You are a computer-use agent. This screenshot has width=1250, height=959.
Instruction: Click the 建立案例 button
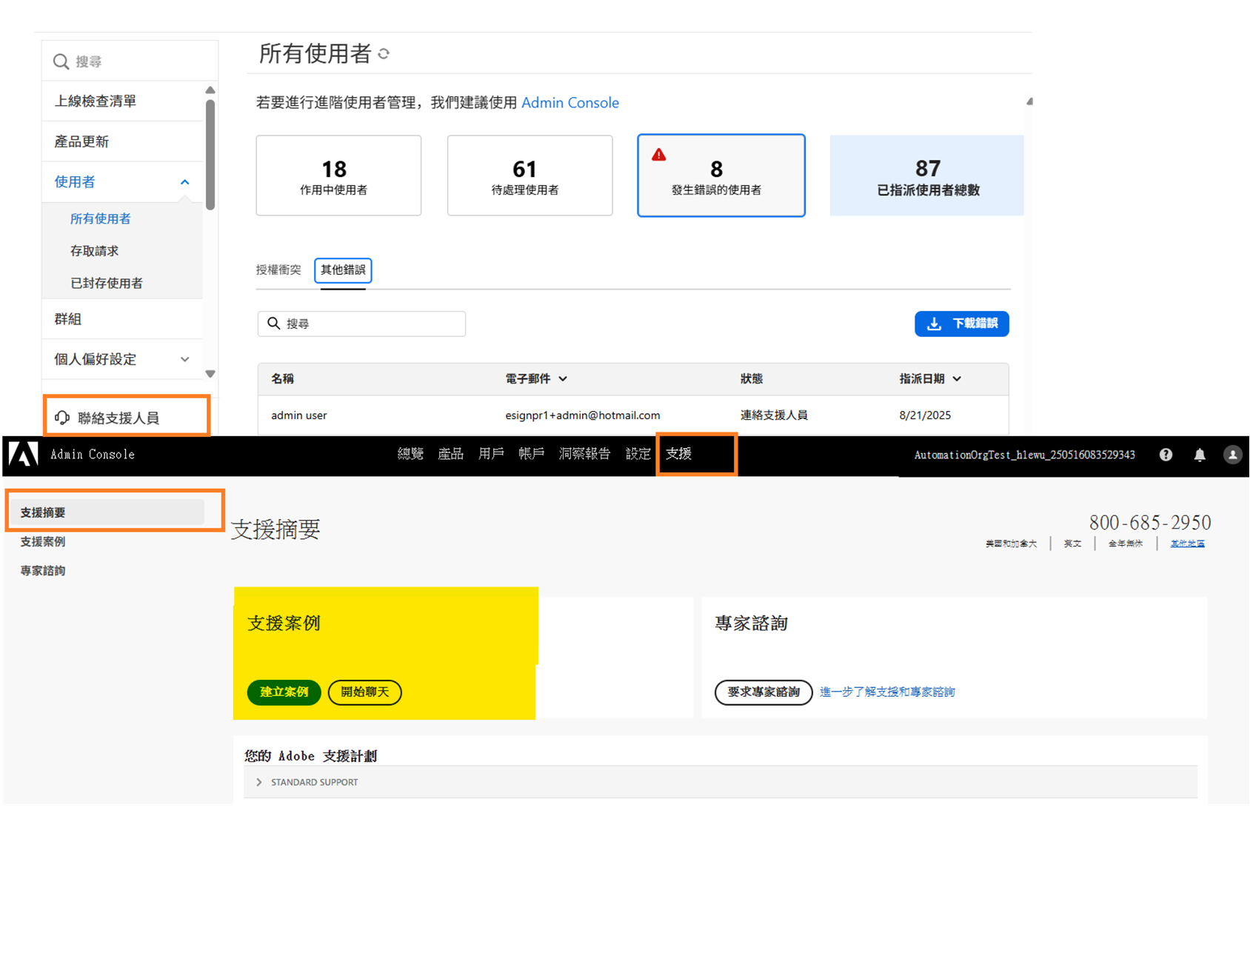(284, 692)
